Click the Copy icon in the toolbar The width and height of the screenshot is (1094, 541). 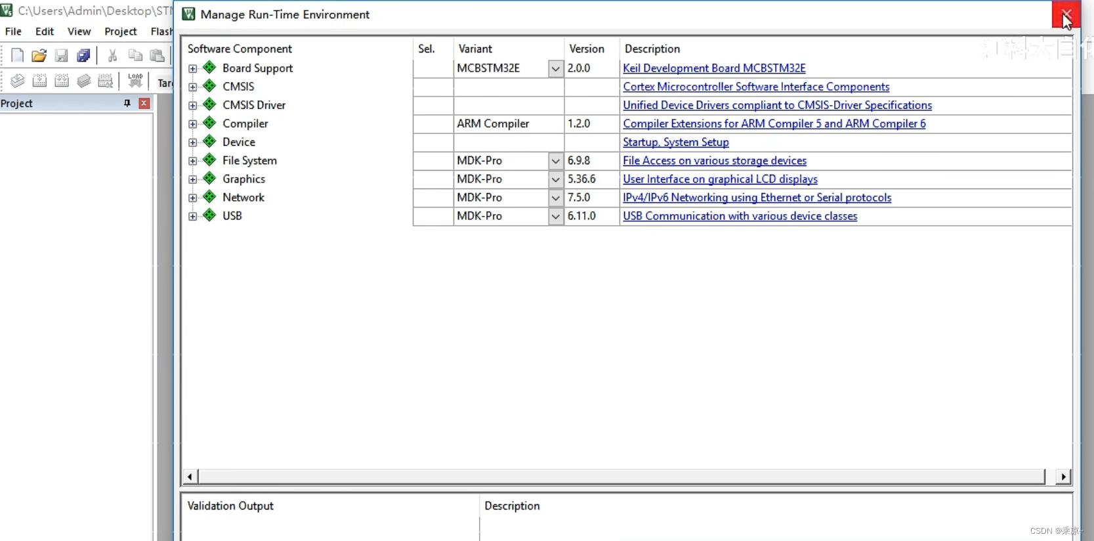pos(135,56)
